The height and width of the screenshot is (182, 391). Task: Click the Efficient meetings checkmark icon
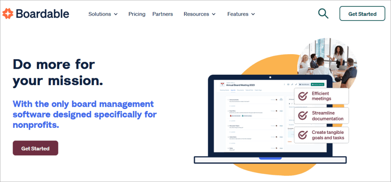tap(303, 96)
